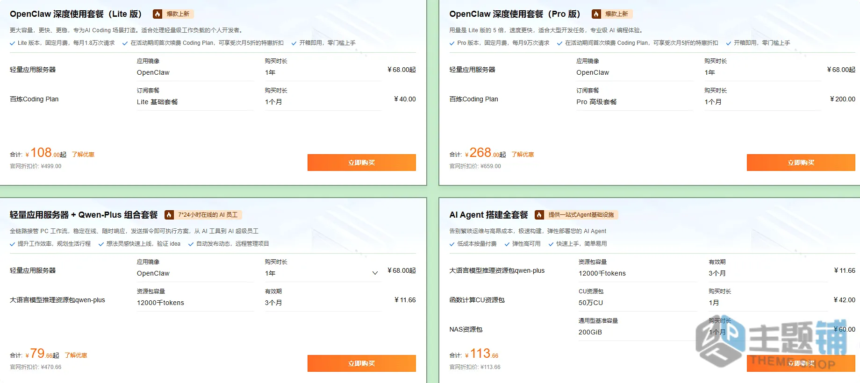Click the 'OpenClaw 深度使用套餐（Pro 版）' heading
860x383 pixels.
(x=515, y=14)
